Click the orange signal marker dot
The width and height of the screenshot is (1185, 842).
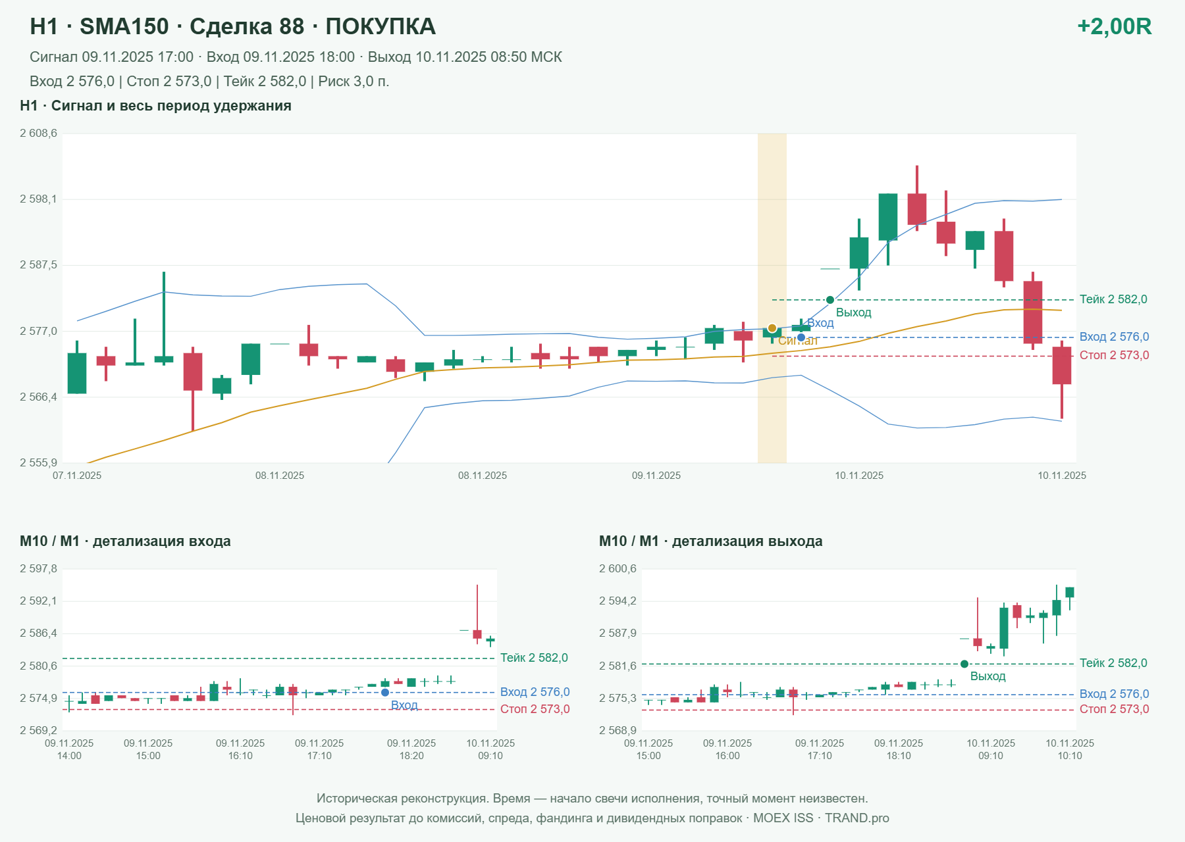pos(772,328)
